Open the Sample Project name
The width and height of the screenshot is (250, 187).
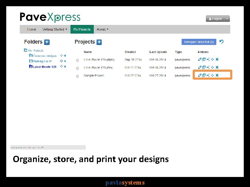click(x=94, y=75)
